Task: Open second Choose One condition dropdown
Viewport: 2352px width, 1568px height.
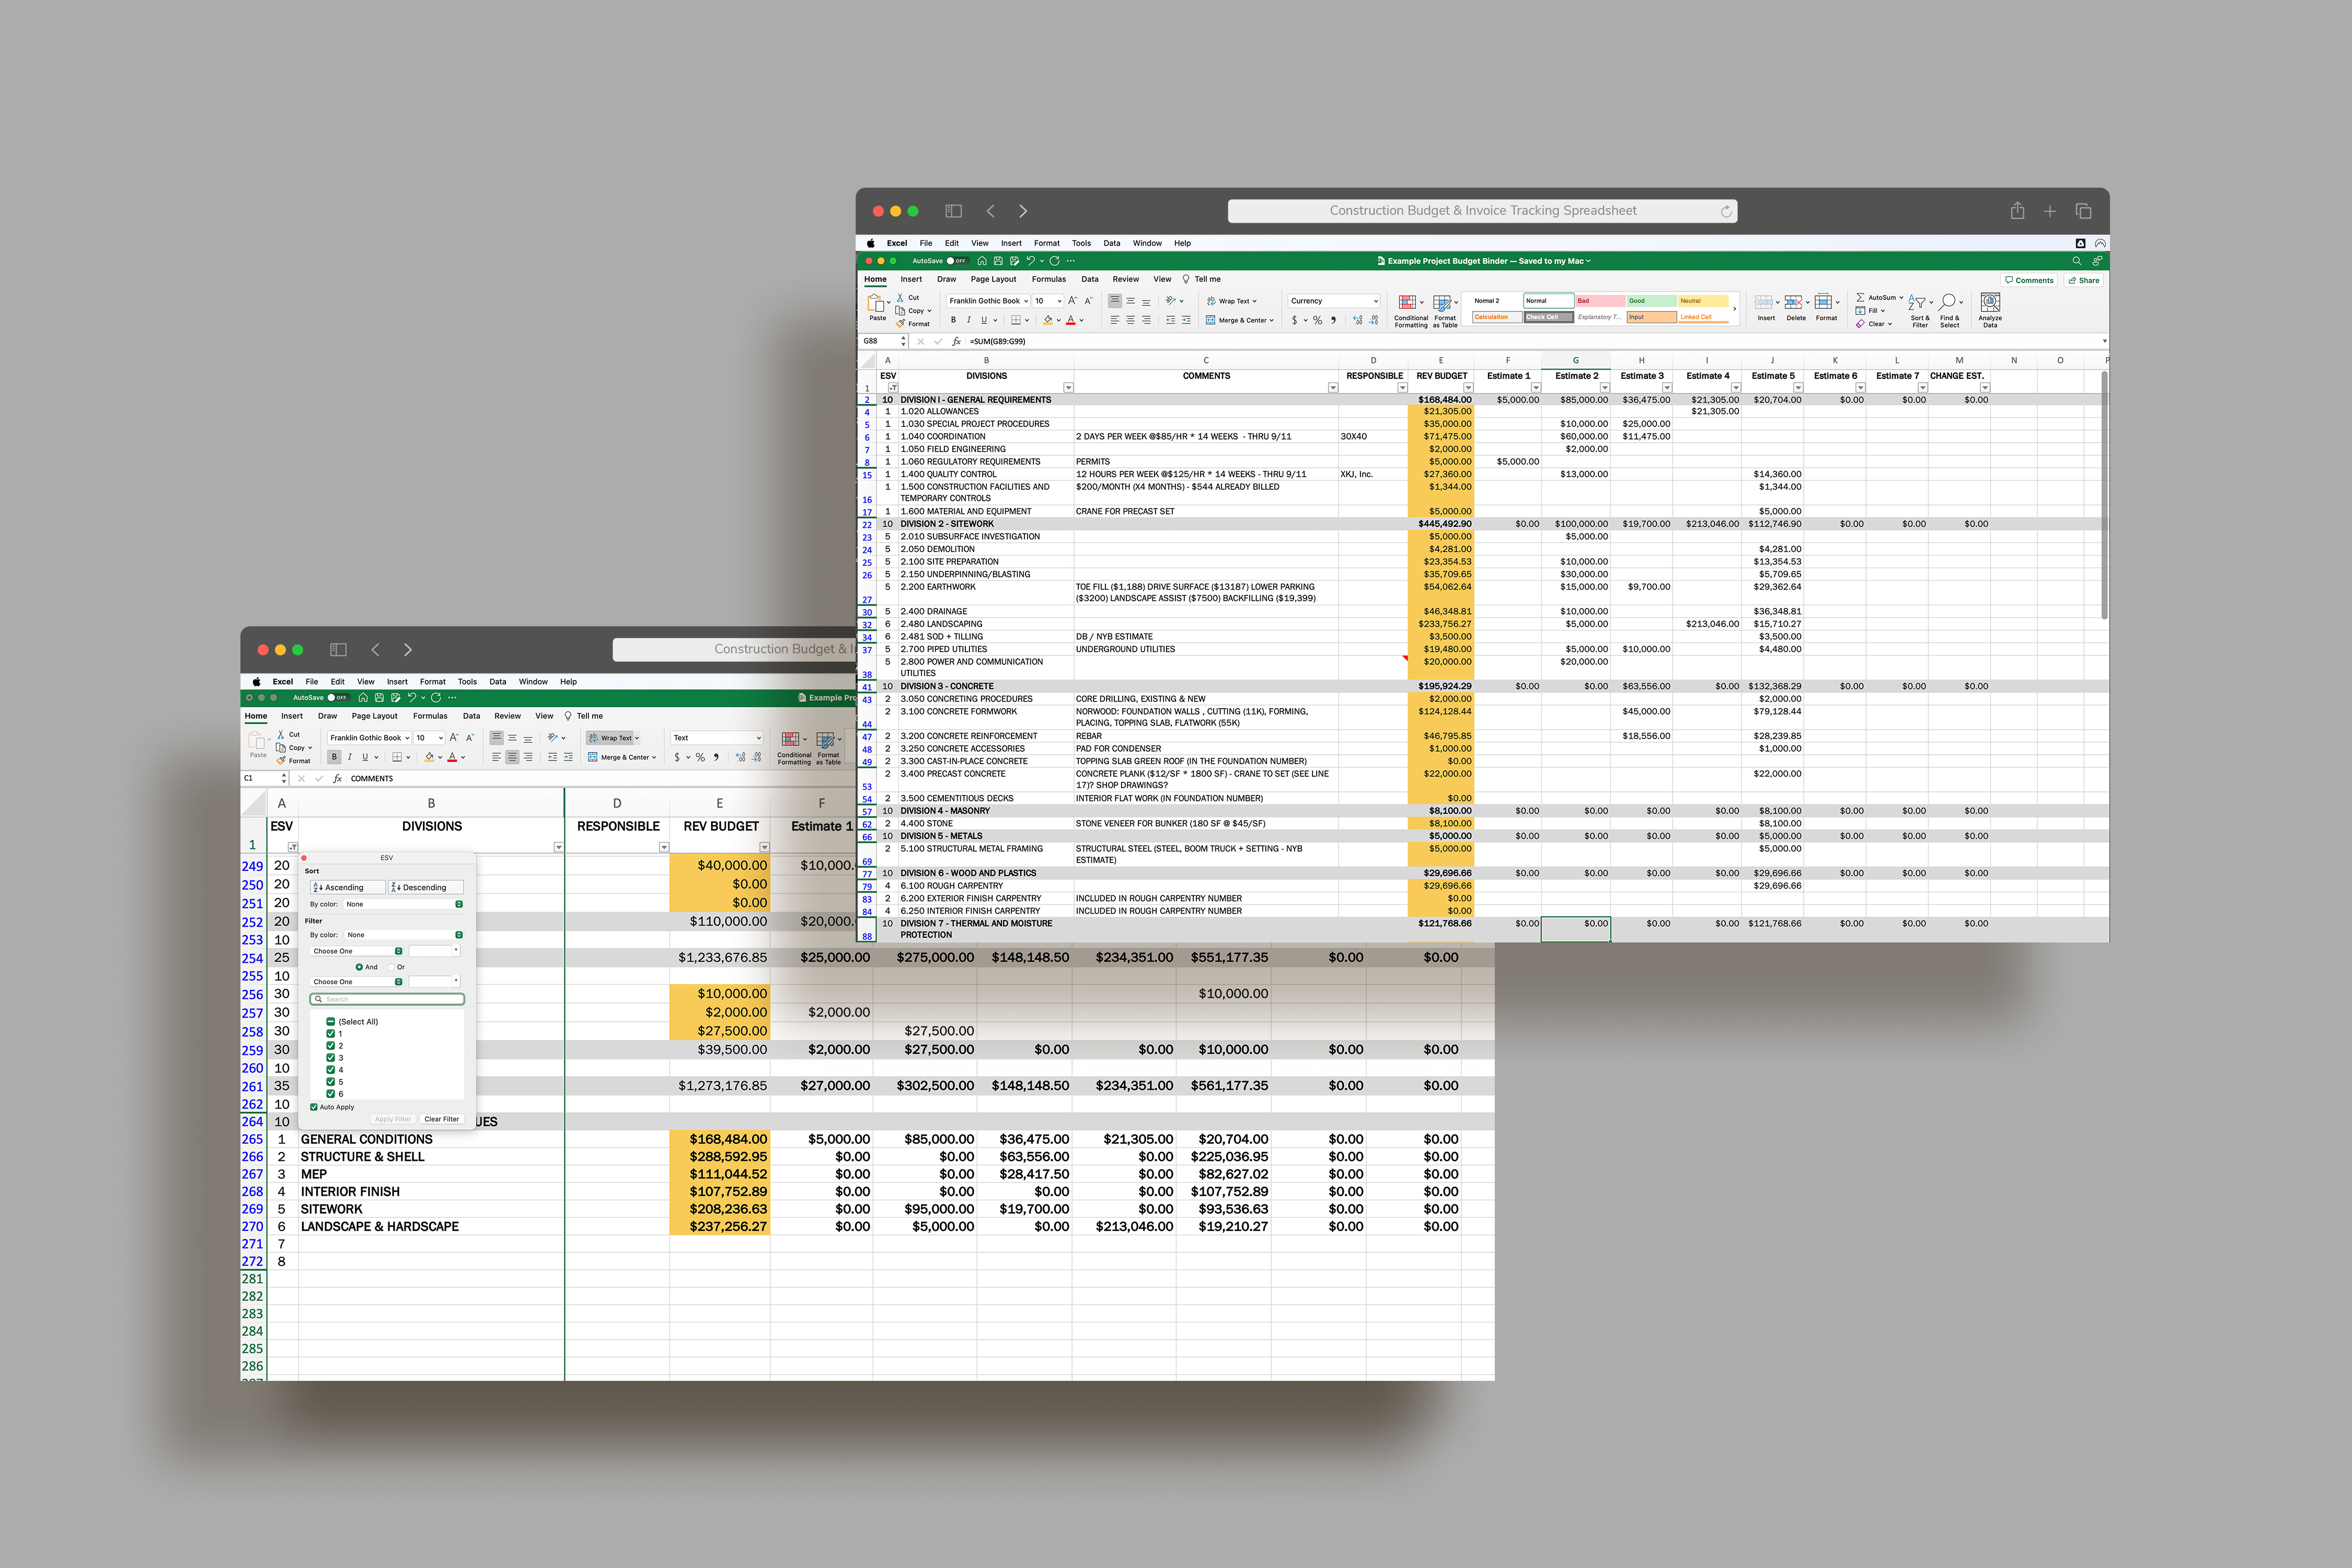Action: click(x=356, y=982)
